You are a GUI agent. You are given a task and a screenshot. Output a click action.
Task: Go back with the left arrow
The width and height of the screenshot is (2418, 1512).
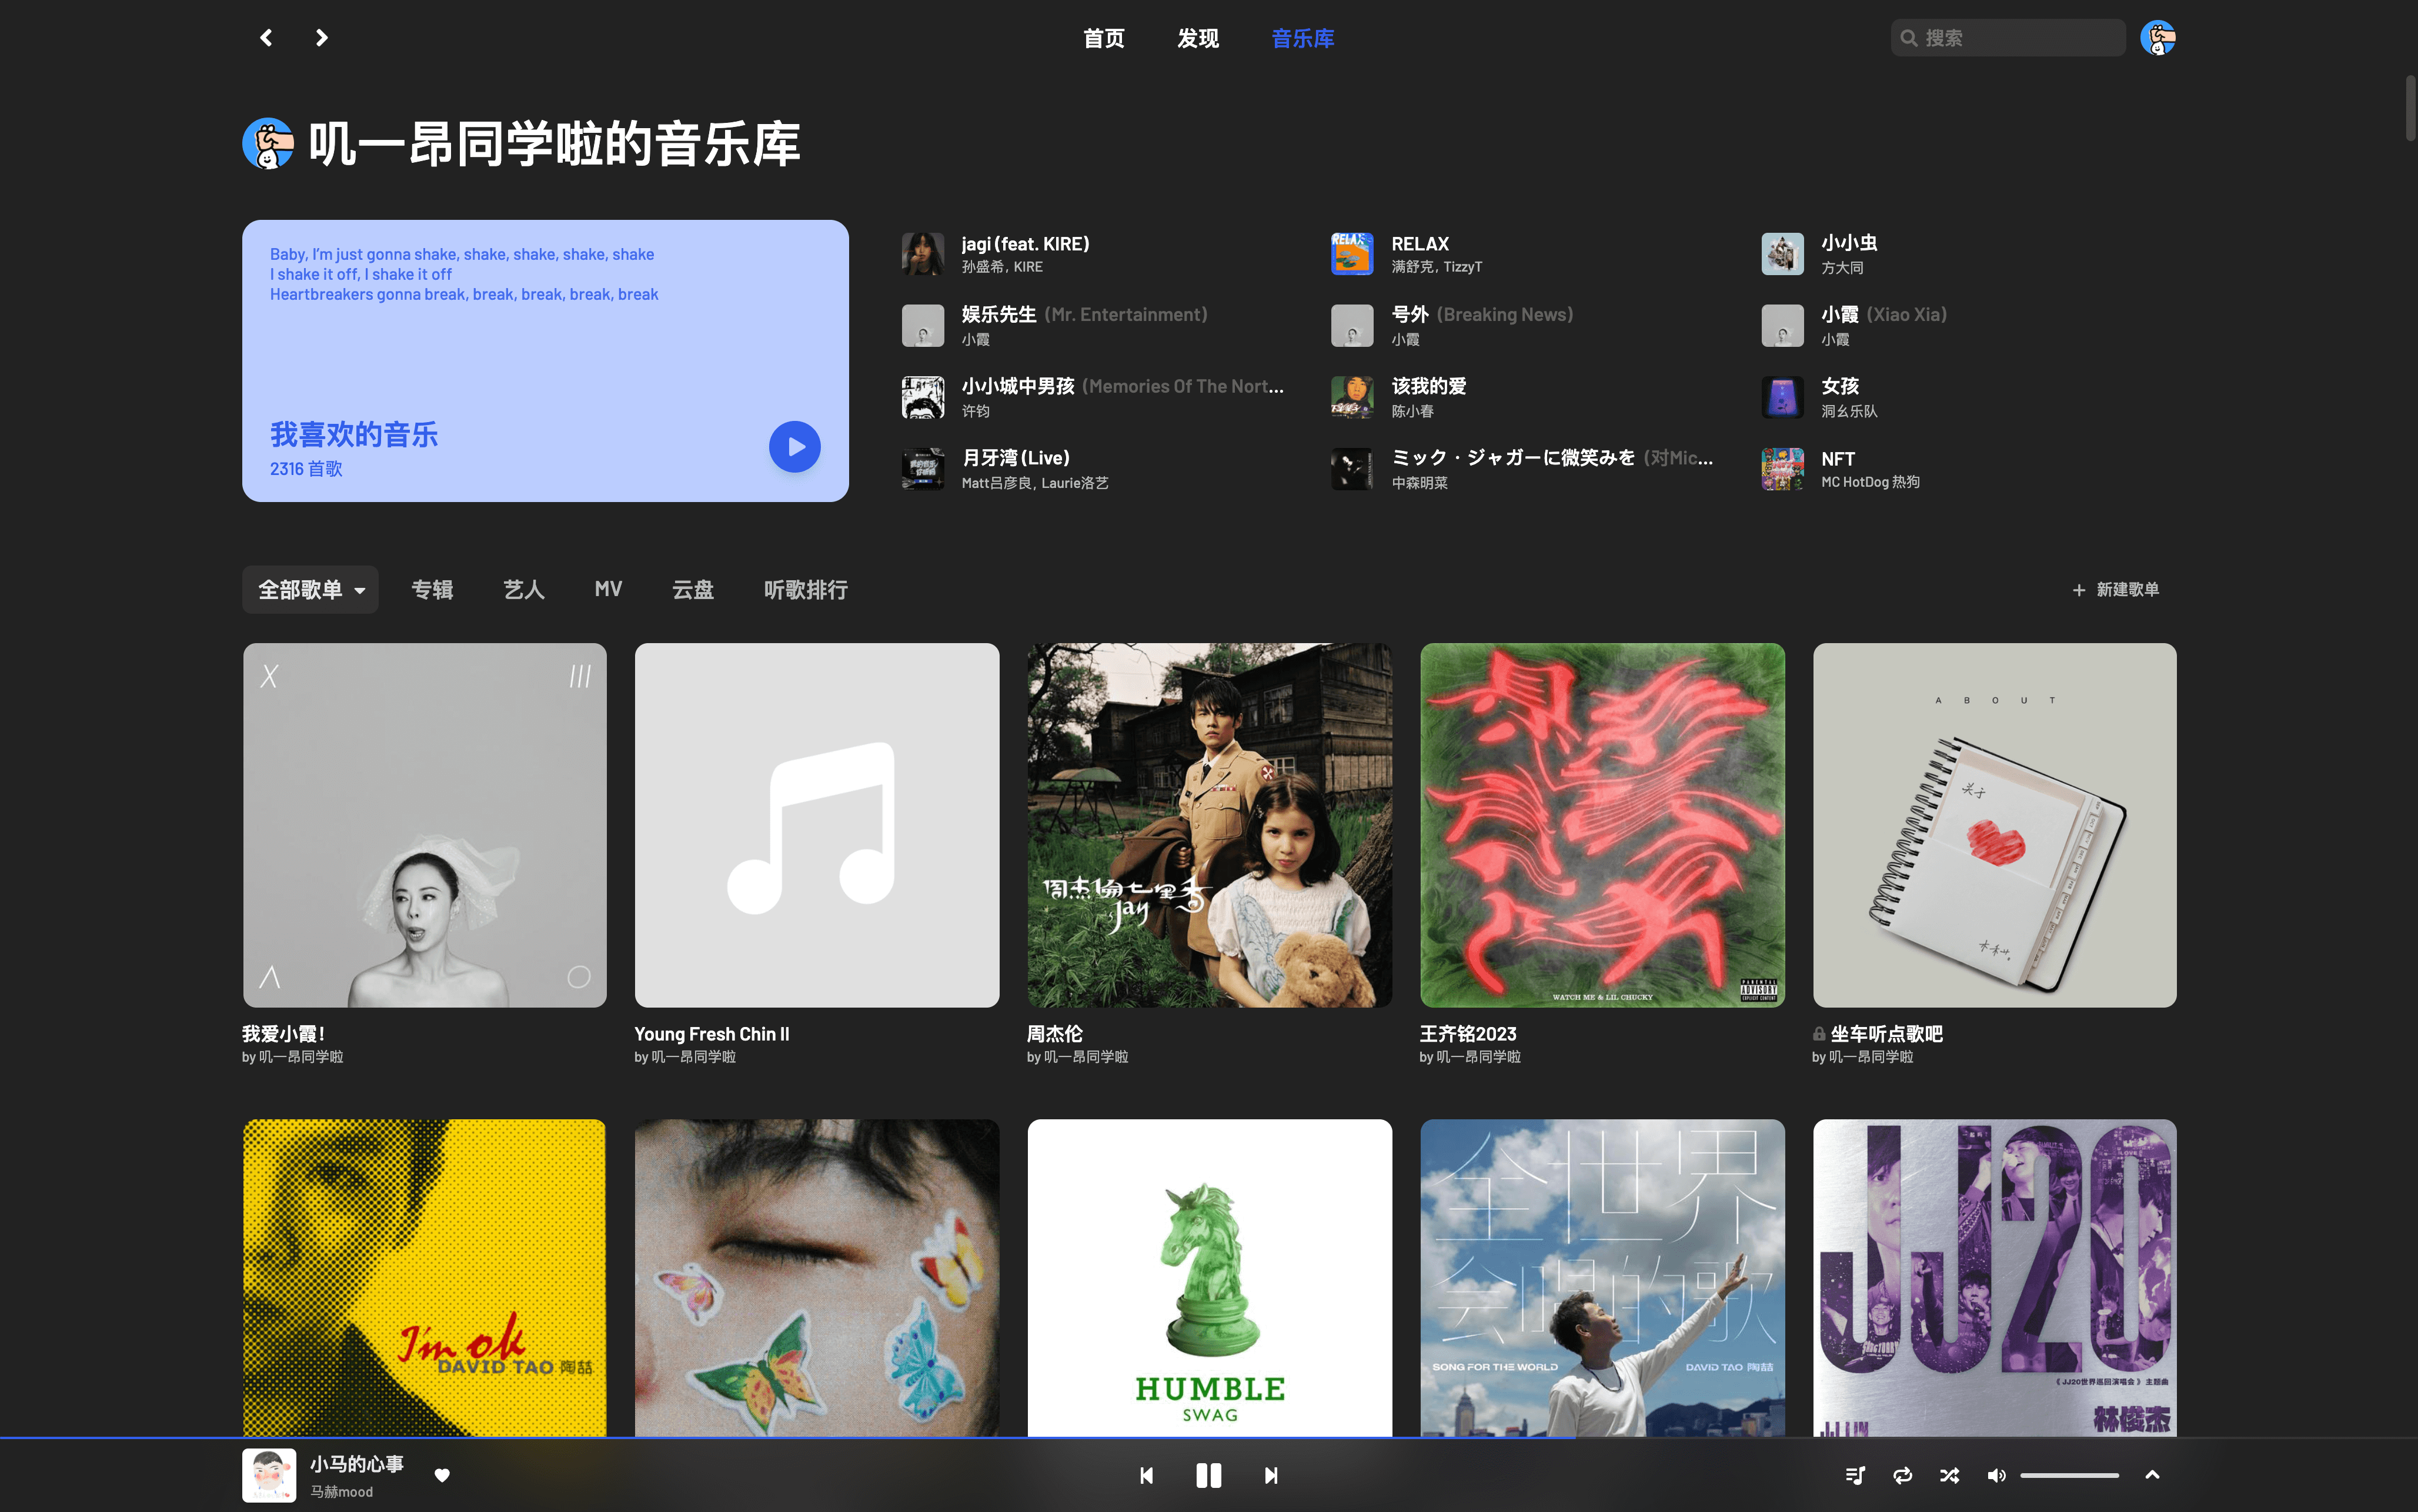click(266, 38)
